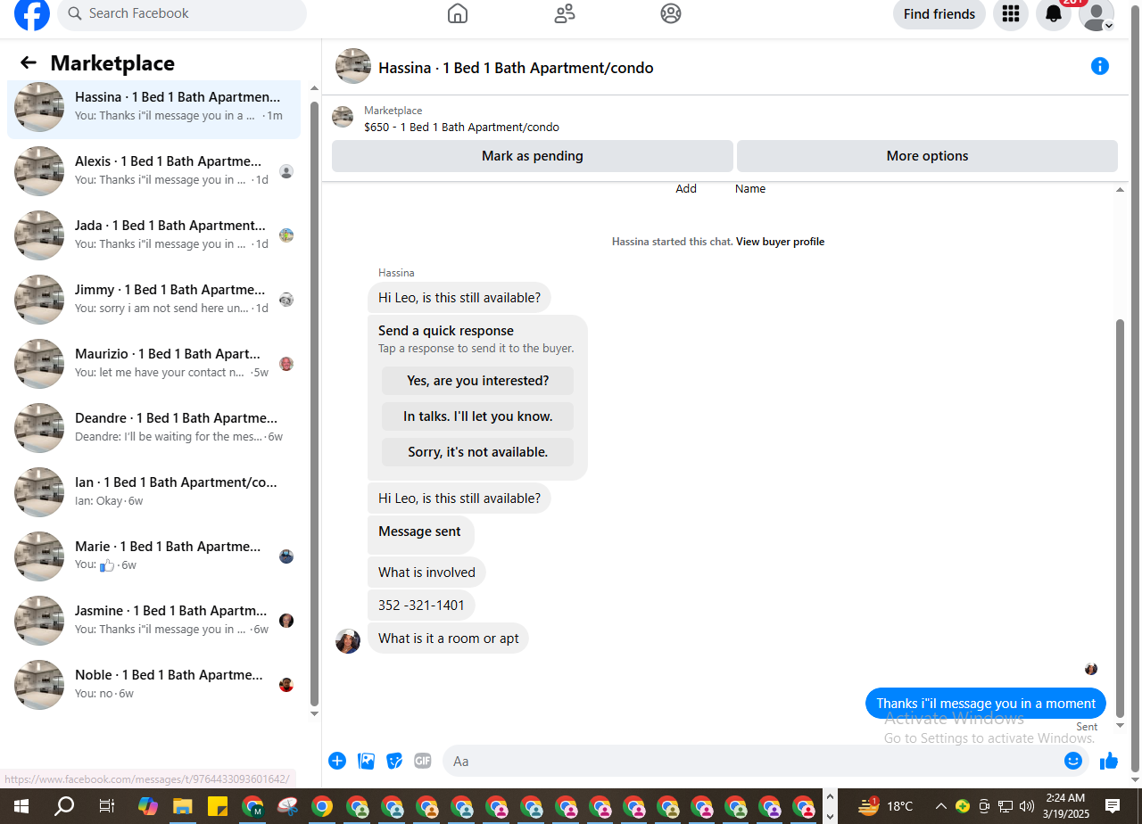
Task: Open the Alexis conversation
Action: pos(153,171)
